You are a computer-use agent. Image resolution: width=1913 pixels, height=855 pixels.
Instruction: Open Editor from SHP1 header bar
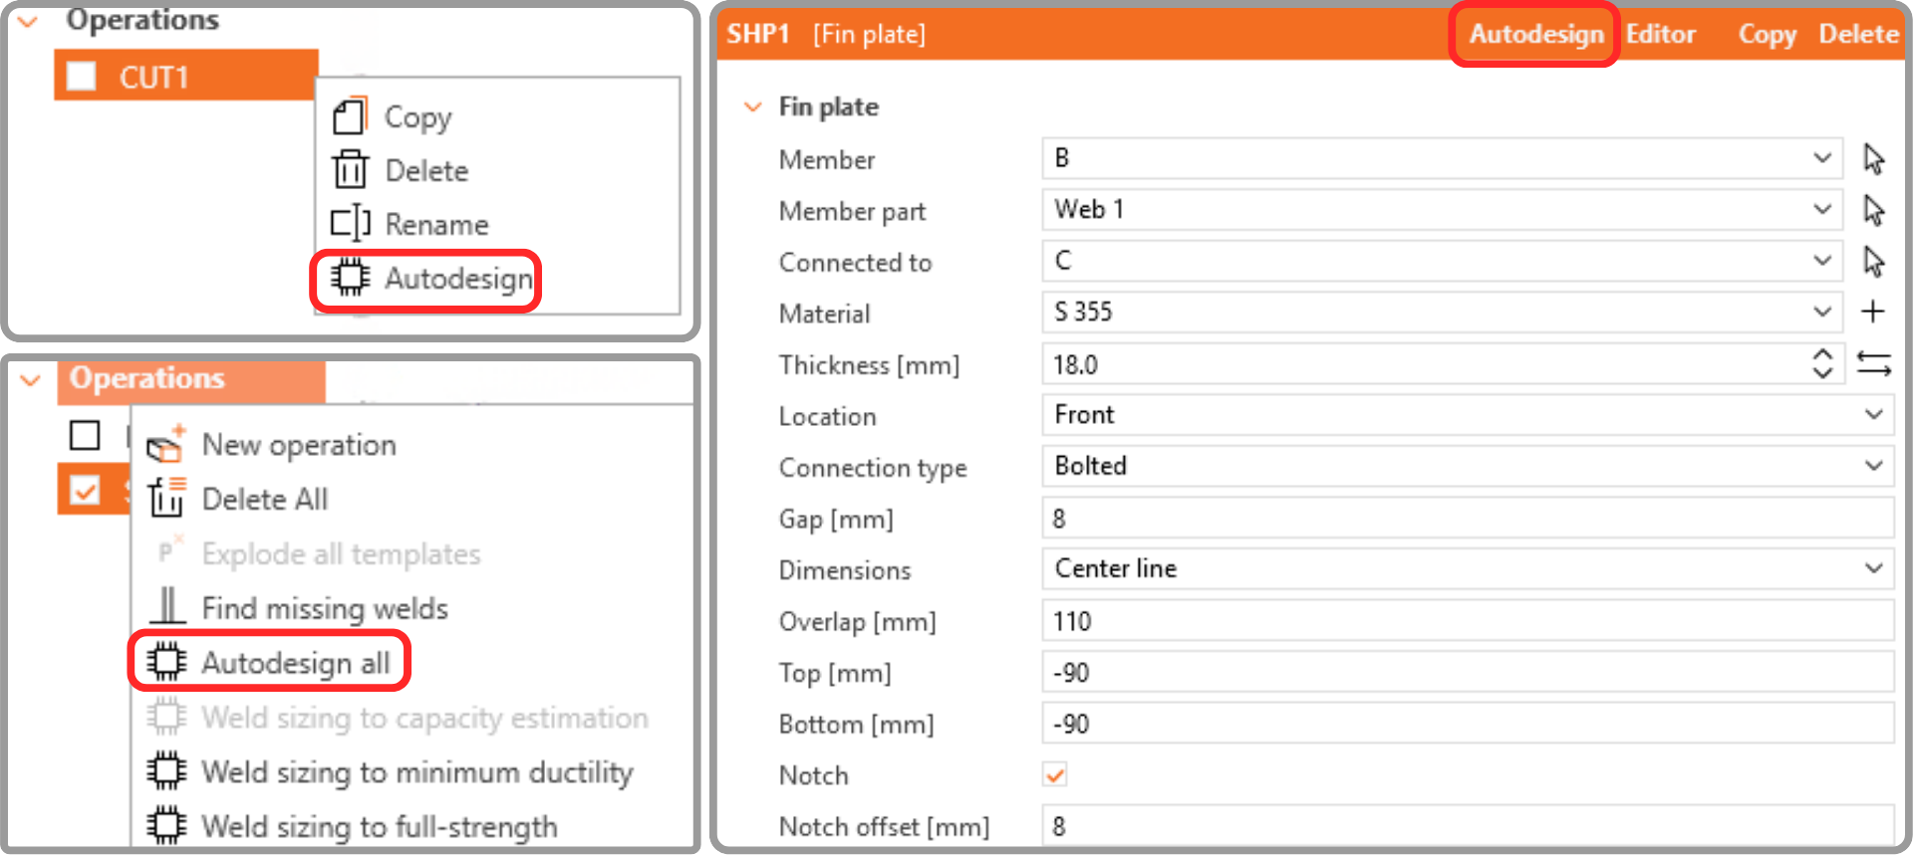(x=1661, y=34)
